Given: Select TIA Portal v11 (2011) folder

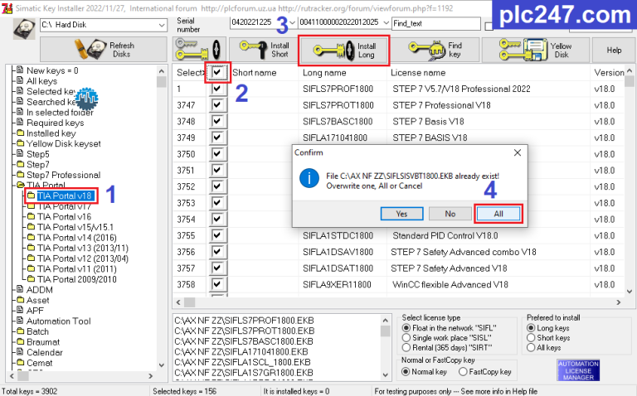Looking at the screenshot, I should coord(77,269).
